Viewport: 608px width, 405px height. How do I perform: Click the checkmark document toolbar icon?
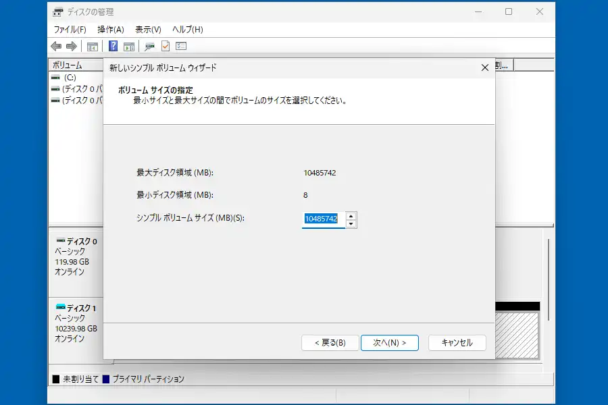coord(166,46)
